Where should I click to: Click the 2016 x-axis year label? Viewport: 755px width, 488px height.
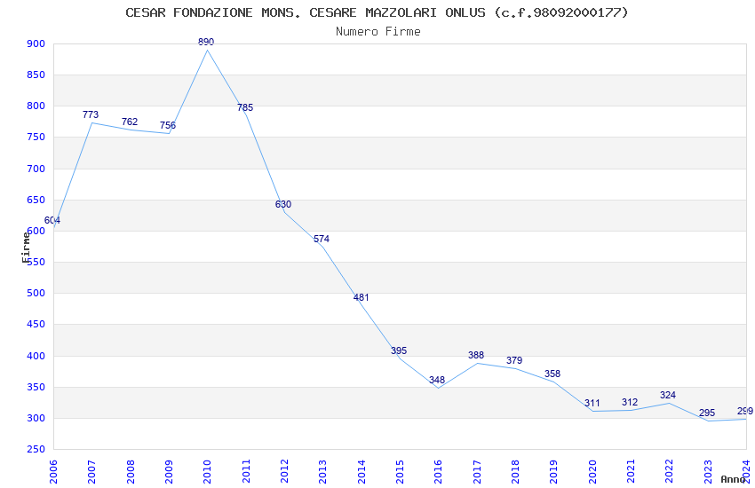[438, 472]
